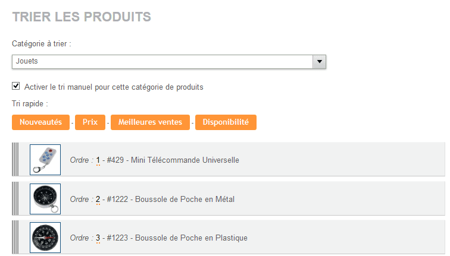450x256 pixels.
Task: Click drag handle of Boussole de Poche en Plastique row
Action: point(15,237)
